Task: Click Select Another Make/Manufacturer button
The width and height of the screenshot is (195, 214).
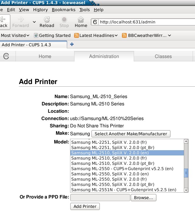Action: [x=131, y=134]
